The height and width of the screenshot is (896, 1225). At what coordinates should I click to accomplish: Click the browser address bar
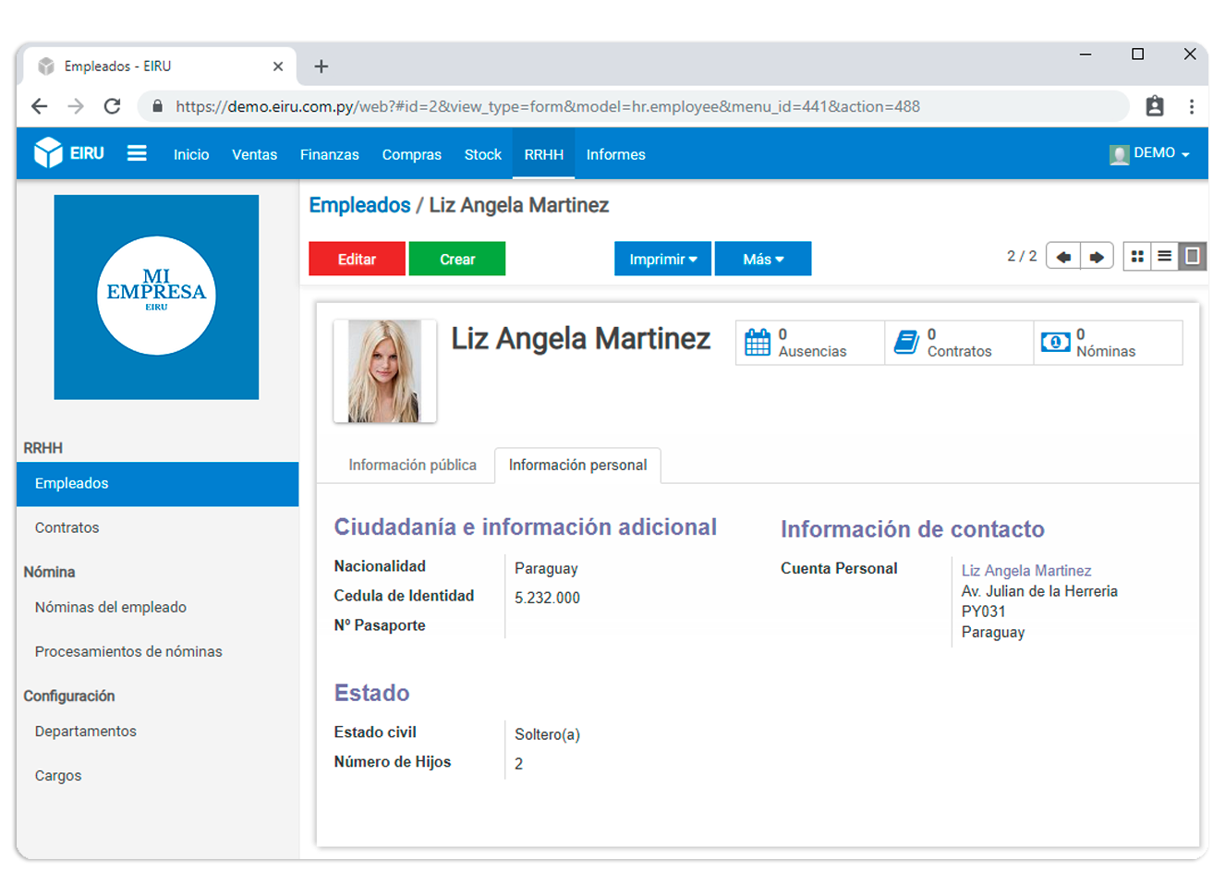point(633,106)
